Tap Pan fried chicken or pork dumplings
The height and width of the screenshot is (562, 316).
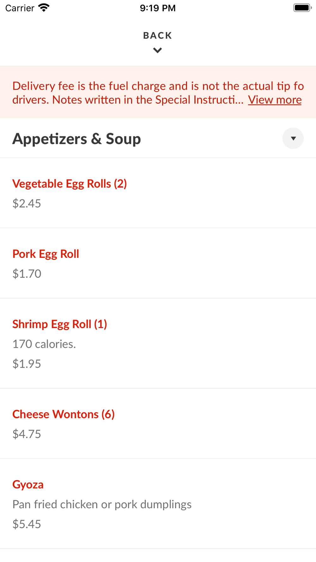(102, 504)
